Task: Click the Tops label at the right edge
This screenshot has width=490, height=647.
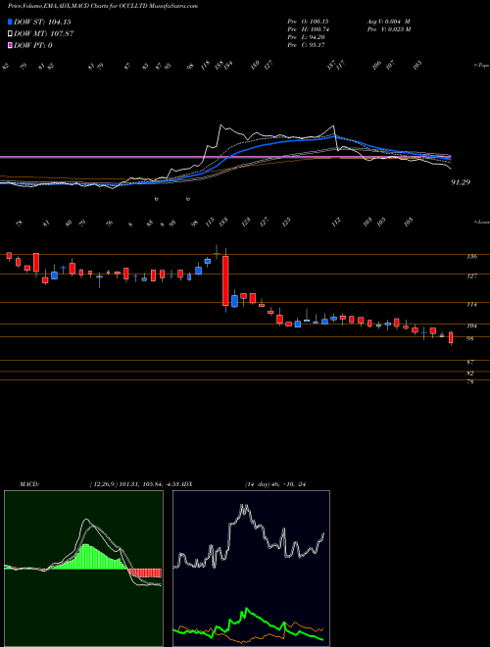Action: click(x=481, y=66)
